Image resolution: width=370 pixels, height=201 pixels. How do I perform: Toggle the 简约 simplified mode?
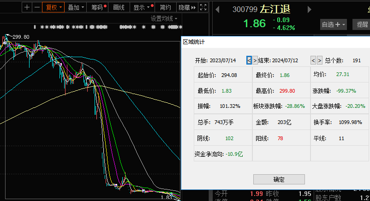click(x=165, y=7)
